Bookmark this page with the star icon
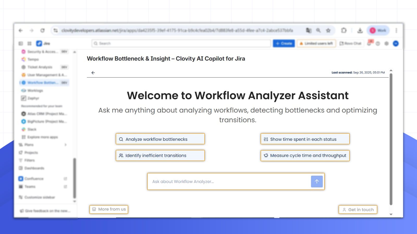The image size is (417, 234). [x=328, y=30]
